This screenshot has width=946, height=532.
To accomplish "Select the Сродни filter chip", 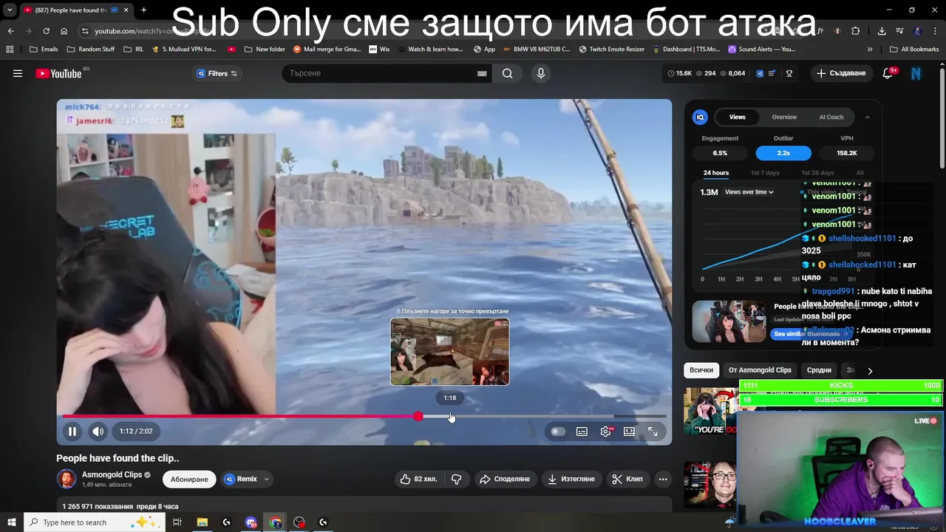I will coord(819,370).
